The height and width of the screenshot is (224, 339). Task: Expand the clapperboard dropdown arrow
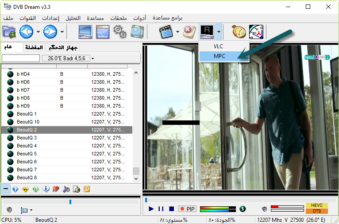177,32
